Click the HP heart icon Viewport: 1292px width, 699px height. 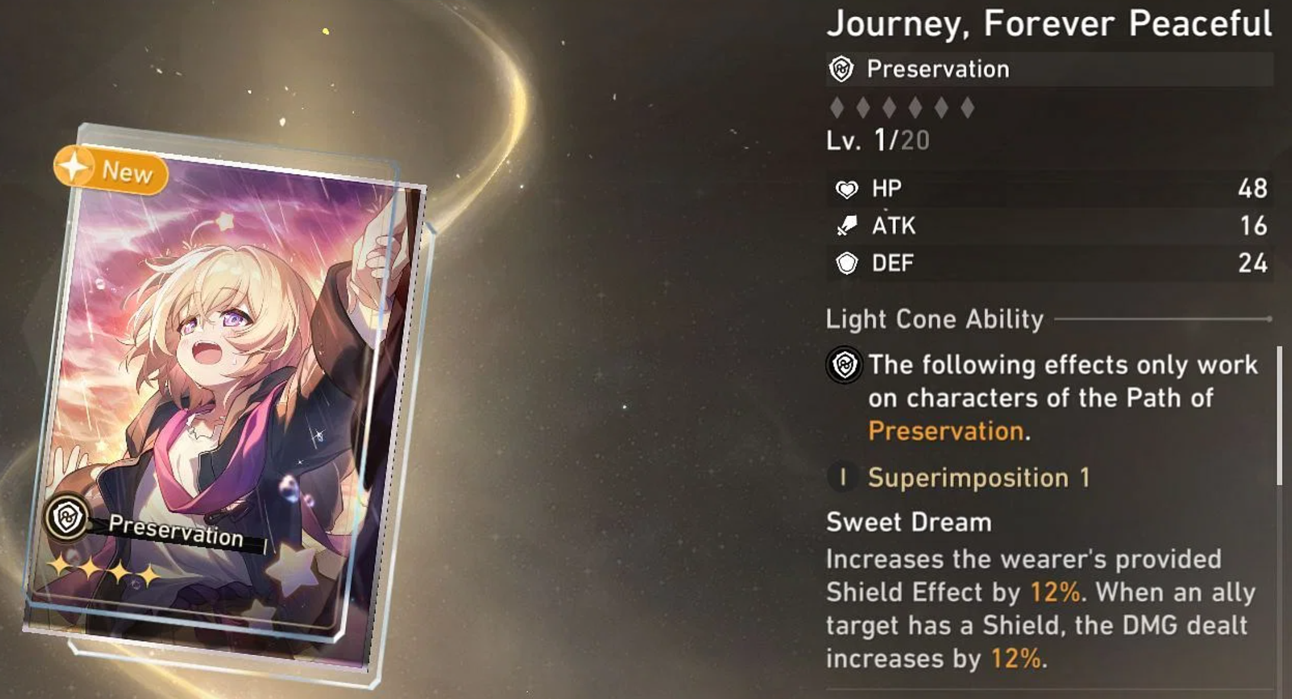pyautogui.click(x=846, y=189)
